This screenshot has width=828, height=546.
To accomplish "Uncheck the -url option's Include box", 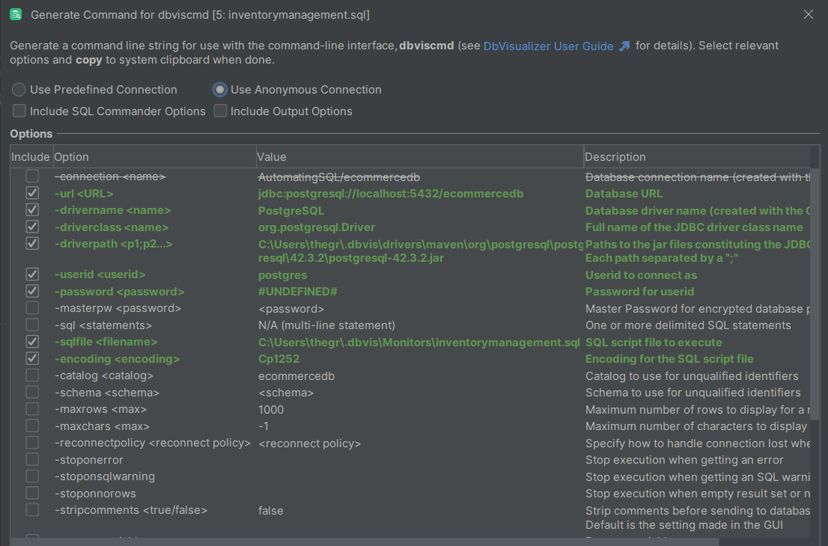I will pos(32,192).
